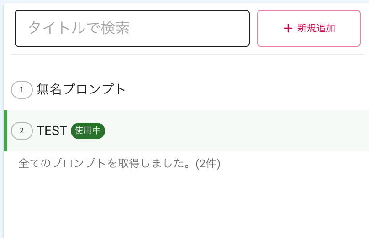Click the number 2 circle badge
The height and width of the screenshot is (238, 369).
tap(21, 131)
